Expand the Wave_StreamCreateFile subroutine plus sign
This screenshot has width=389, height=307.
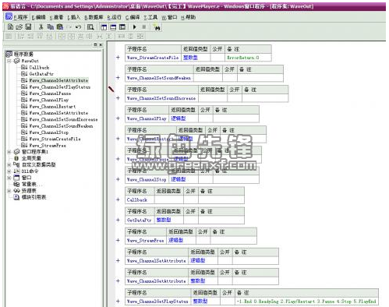(118, 58)
